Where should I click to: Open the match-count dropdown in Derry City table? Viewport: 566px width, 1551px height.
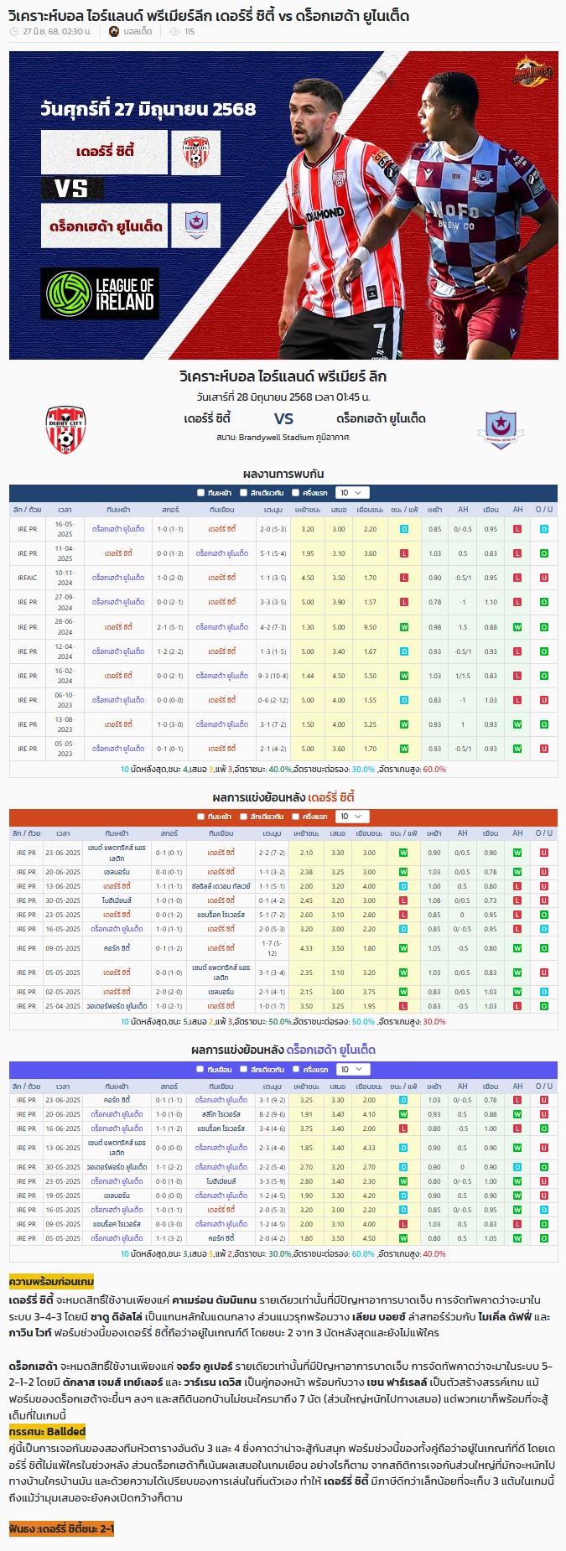point(352,817)
